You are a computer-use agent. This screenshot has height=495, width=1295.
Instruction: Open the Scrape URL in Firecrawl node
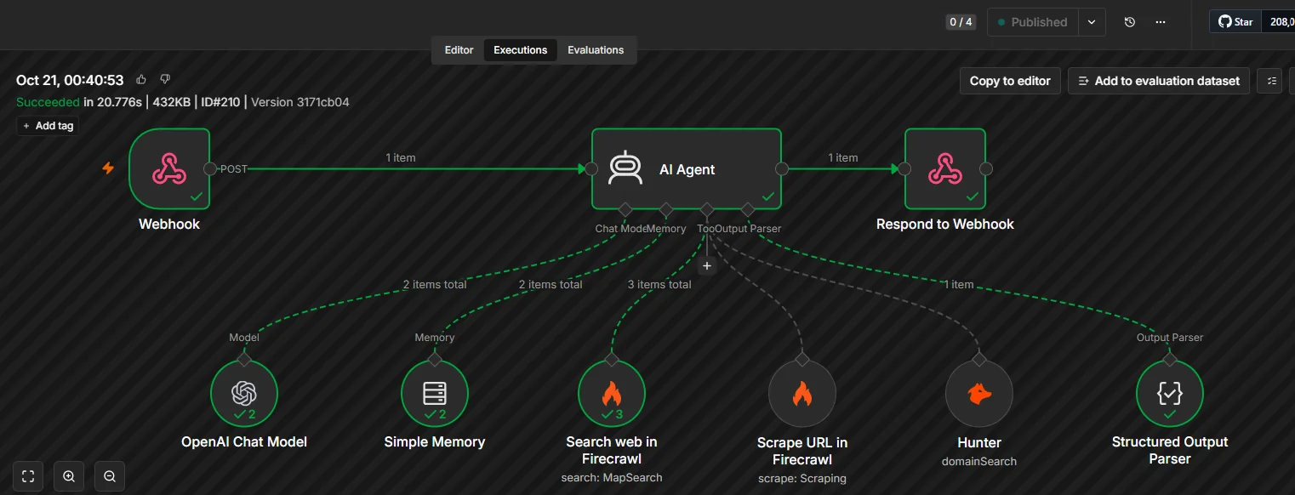click(x=802, y=393)
